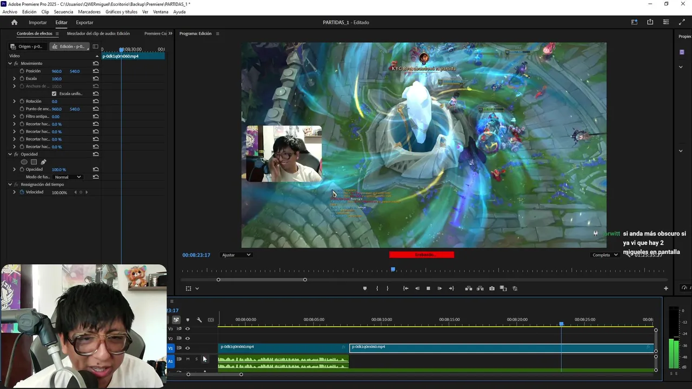Screen dimensions: 692x389
Task: Open Gráficos y títulos menu
Action: tap(122, 12)
